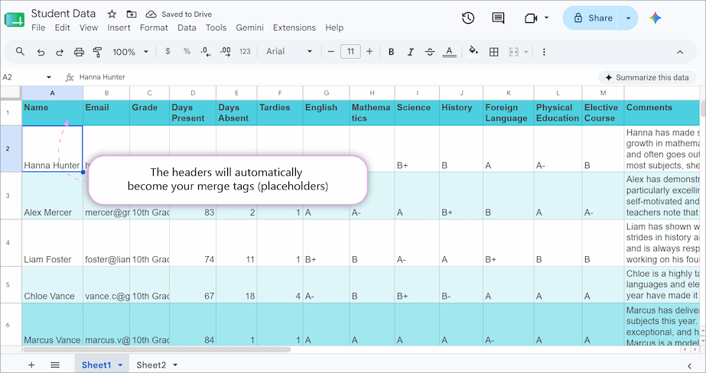Click the Share button
Screen dimensions: 706x373
592,18
